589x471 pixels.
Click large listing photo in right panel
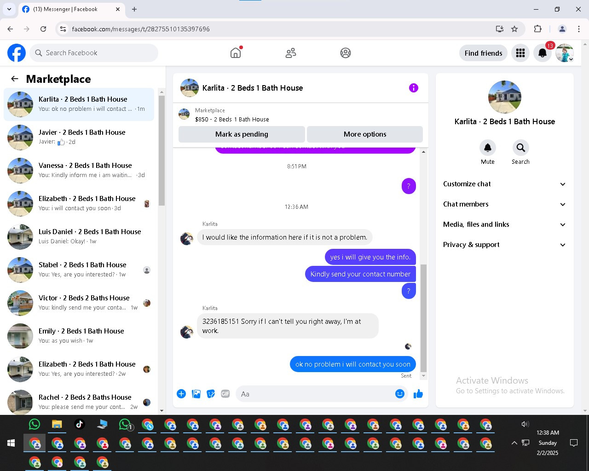click(x=505, y=97)
